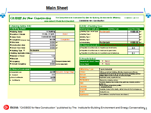
Task: Select the empty Building Type 3 cell
Action: [x=113, y=37]
